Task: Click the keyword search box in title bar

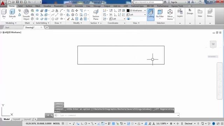Action: [148, 2]
